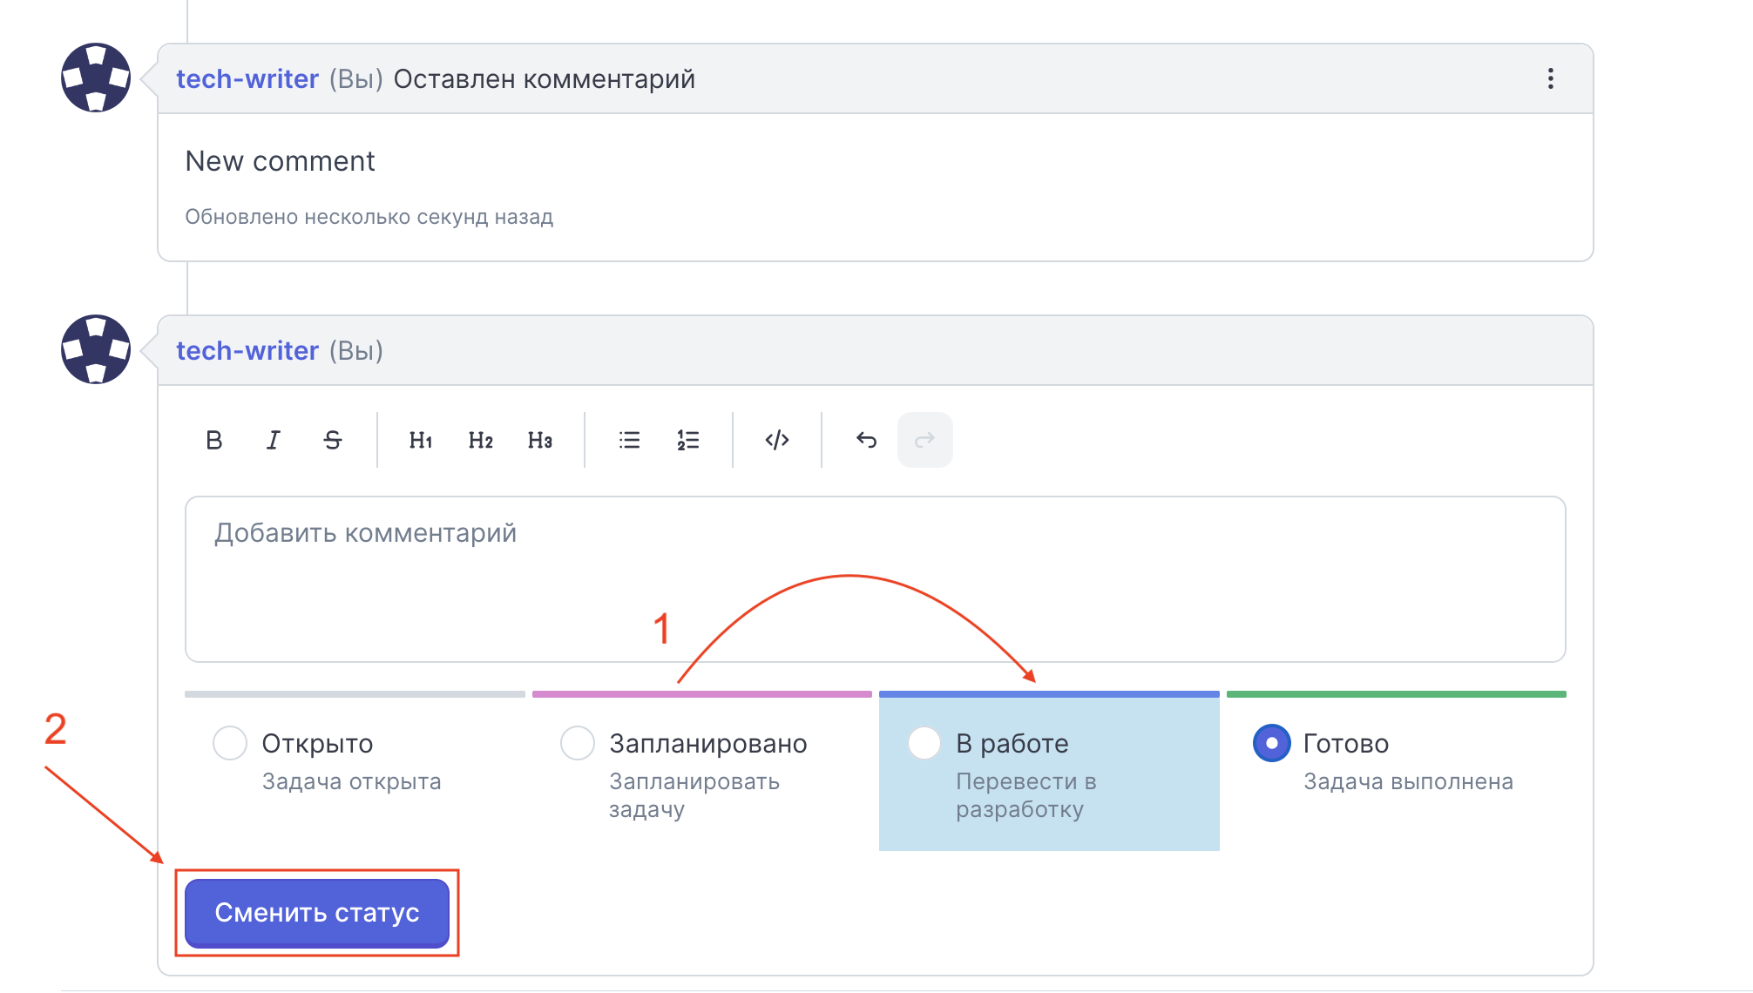
Task: Focus the Добавить комментарий text field
Action: coord(876,579)
